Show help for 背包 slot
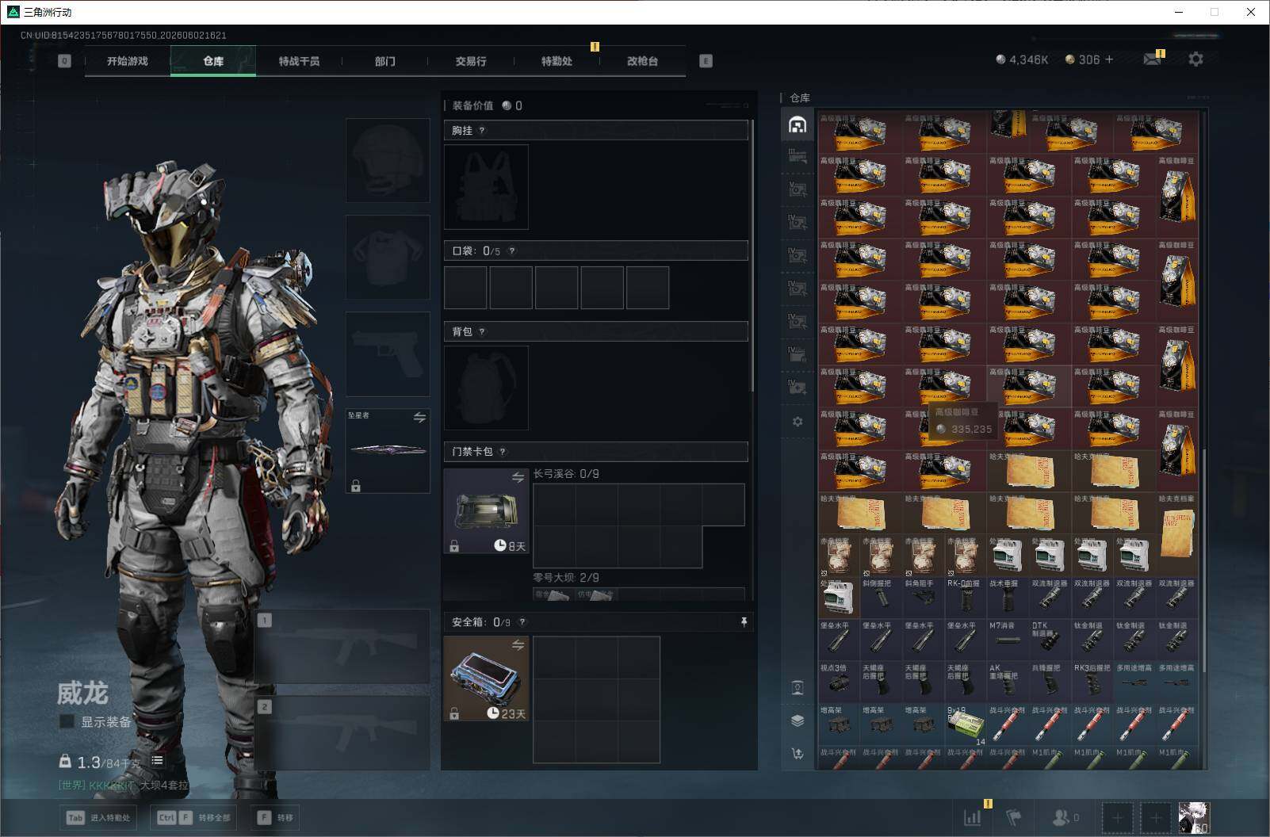 pos(481,331)
